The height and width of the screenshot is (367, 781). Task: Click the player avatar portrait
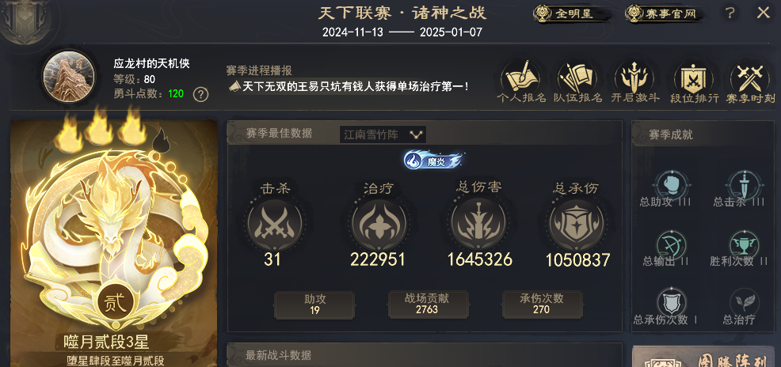point(69,77)
